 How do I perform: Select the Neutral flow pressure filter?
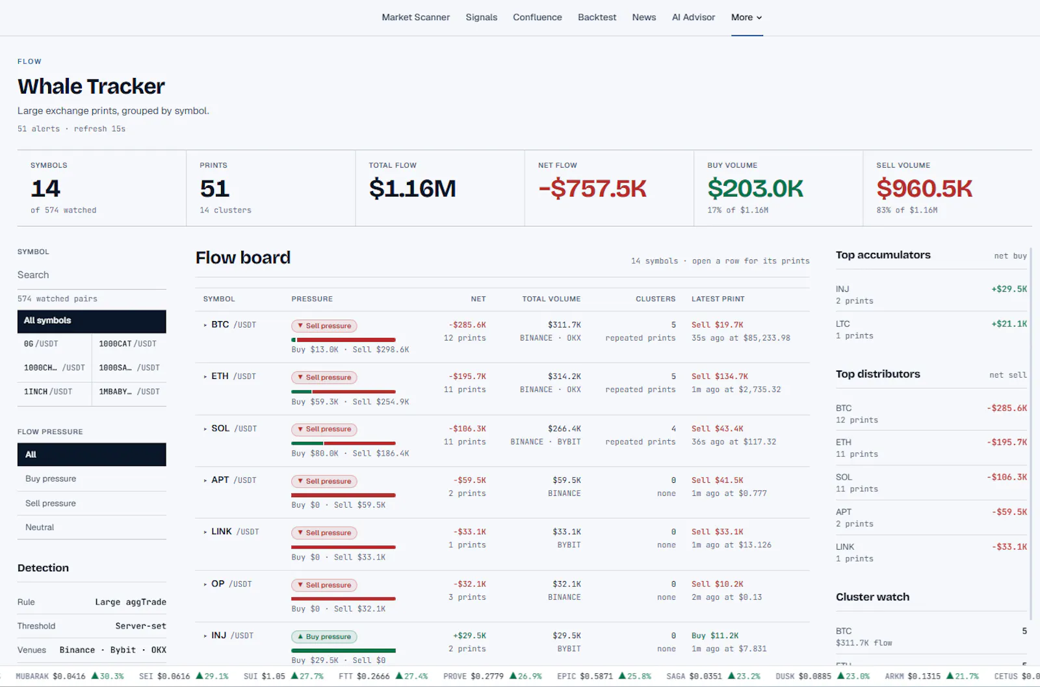click(x=92, y=527)
